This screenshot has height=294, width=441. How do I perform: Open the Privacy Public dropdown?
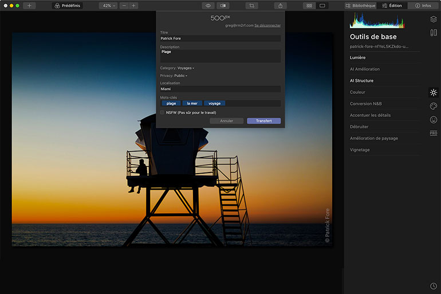[x=180, y=76]
